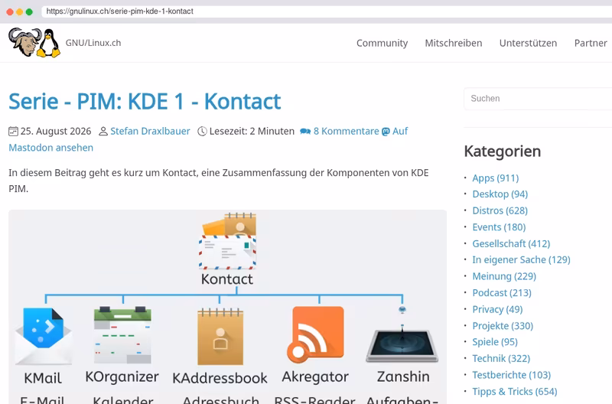612x404 pixels.
Task: Click the speech bubbles comments icon
Action: [305, 132]
